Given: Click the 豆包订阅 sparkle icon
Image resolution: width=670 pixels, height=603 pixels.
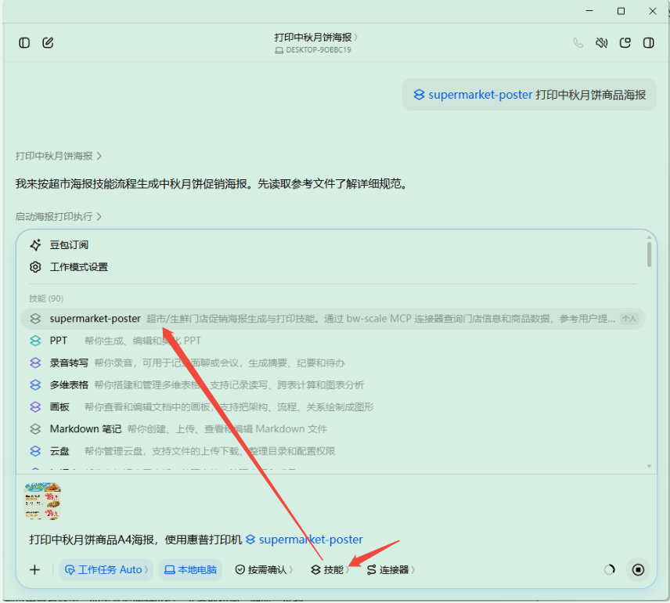Looking at the screenshot, I should [x=35, y=245].
